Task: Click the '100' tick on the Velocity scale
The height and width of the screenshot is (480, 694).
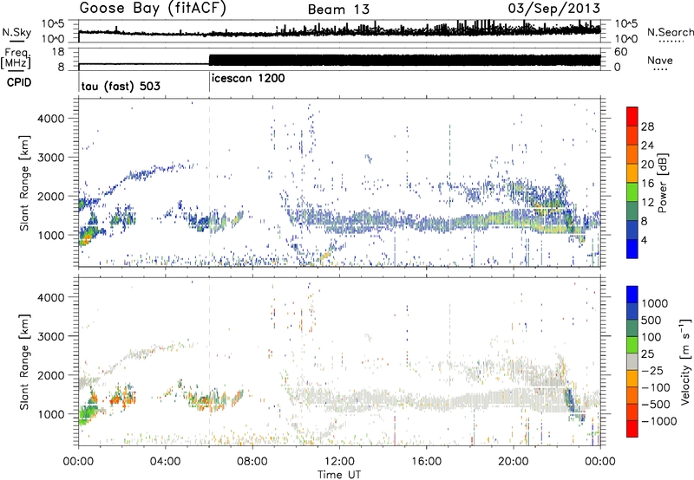Action: 651,337
